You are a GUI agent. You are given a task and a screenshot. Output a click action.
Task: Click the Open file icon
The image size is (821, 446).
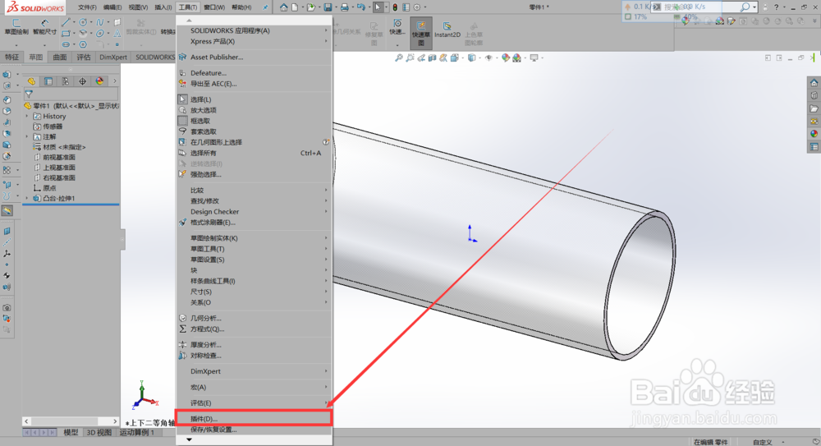[311, 7]
